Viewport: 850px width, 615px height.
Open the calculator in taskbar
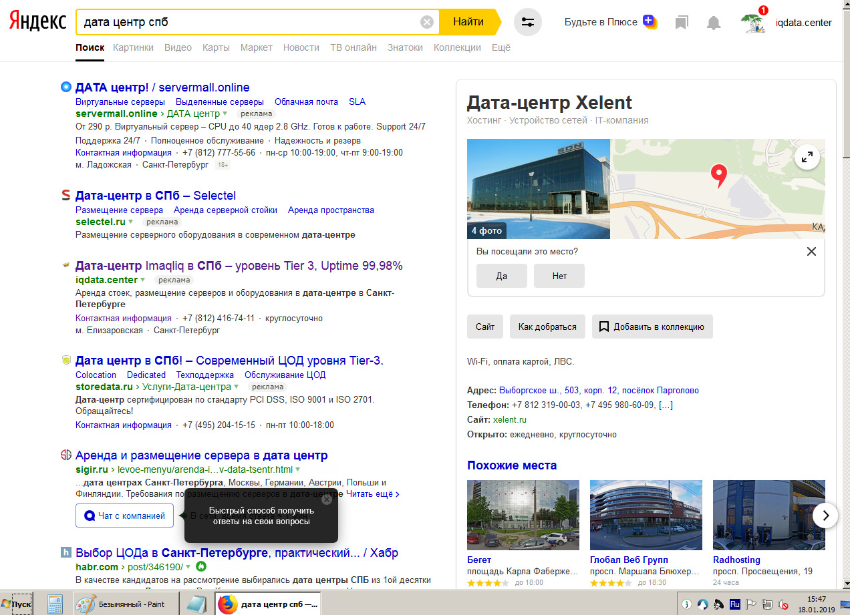[55, 604]
